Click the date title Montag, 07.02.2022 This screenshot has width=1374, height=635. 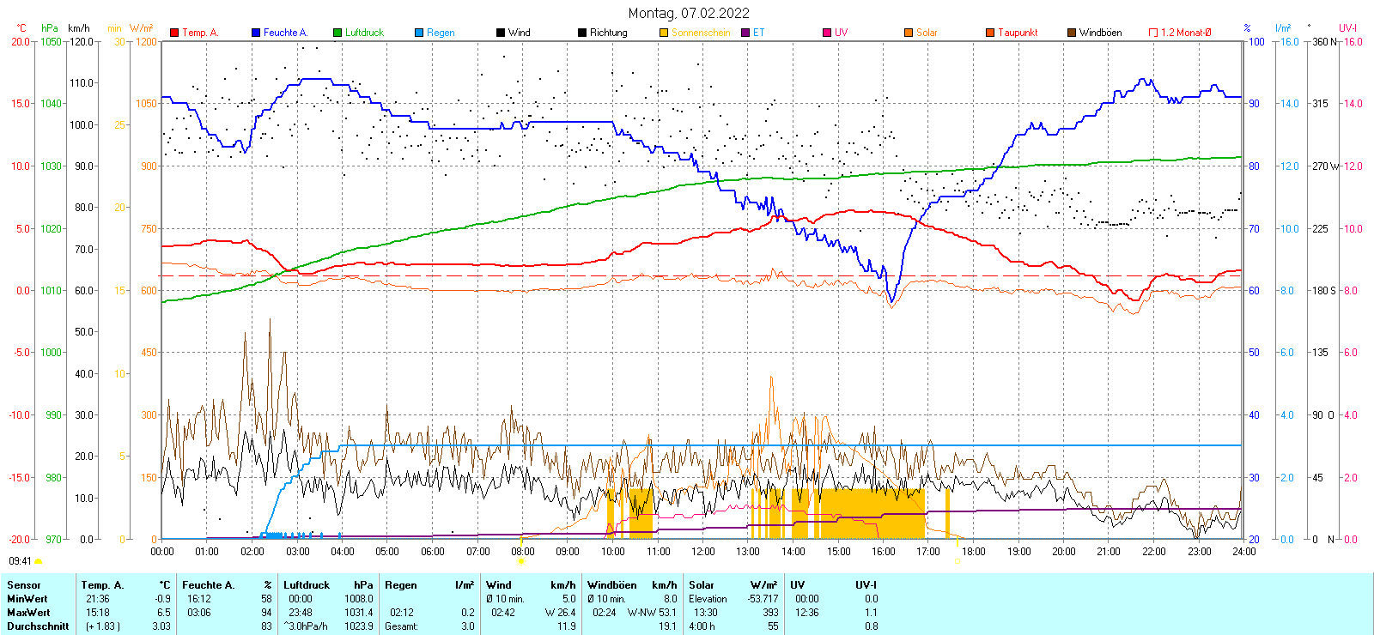coord(689,13)
